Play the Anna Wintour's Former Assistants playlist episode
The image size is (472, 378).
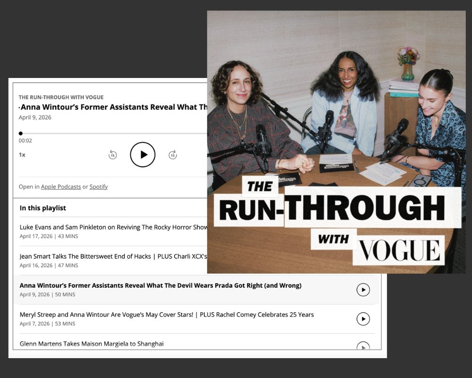point(363,290)
